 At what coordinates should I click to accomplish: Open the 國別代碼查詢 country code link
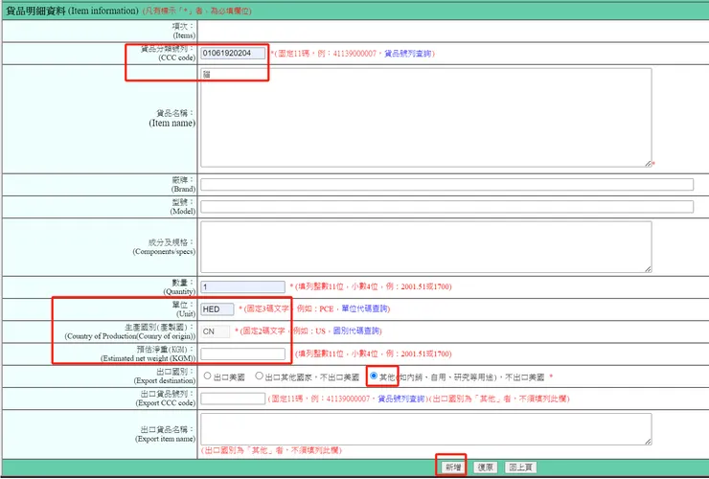pos(356,331)
